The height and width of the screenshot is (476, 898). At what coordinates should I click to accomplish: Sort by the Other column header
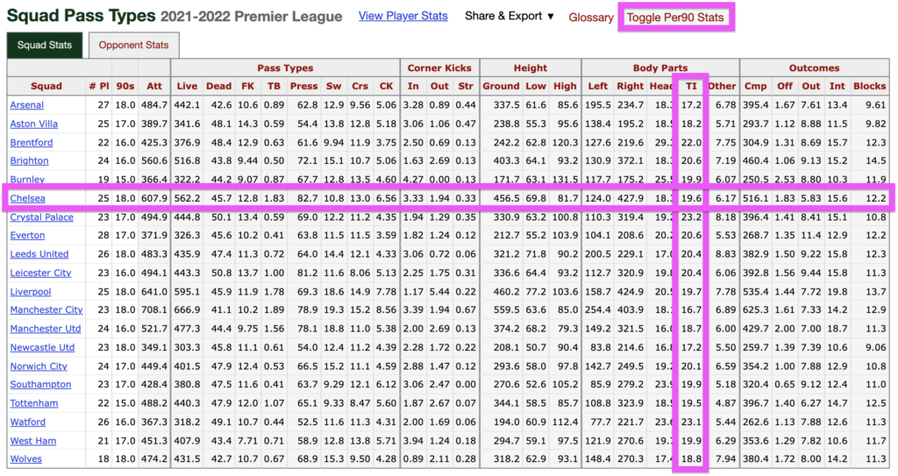pos(722,86)
